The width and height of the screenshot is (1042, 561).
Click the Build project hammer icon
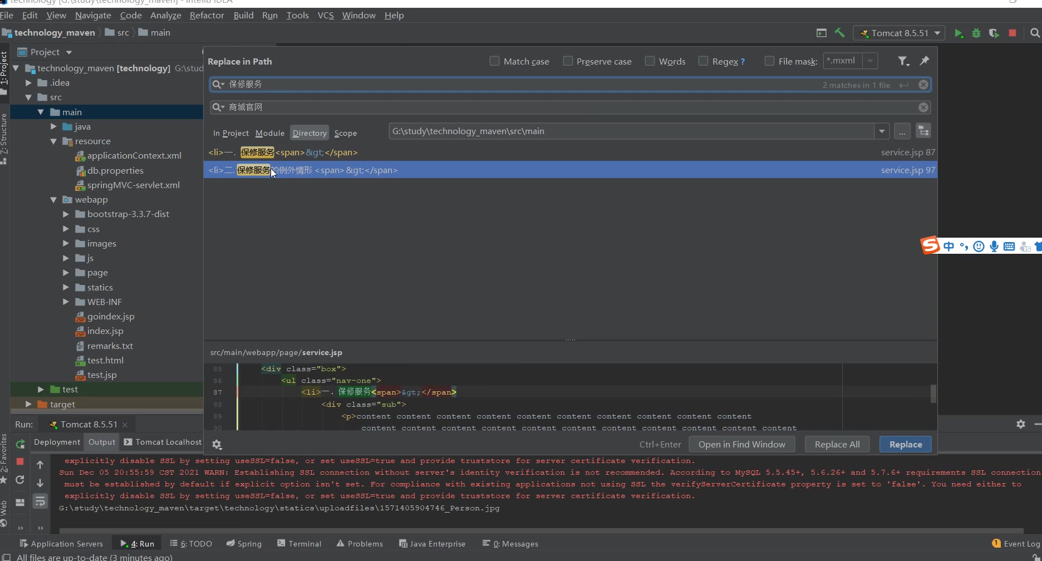[839, 33]
